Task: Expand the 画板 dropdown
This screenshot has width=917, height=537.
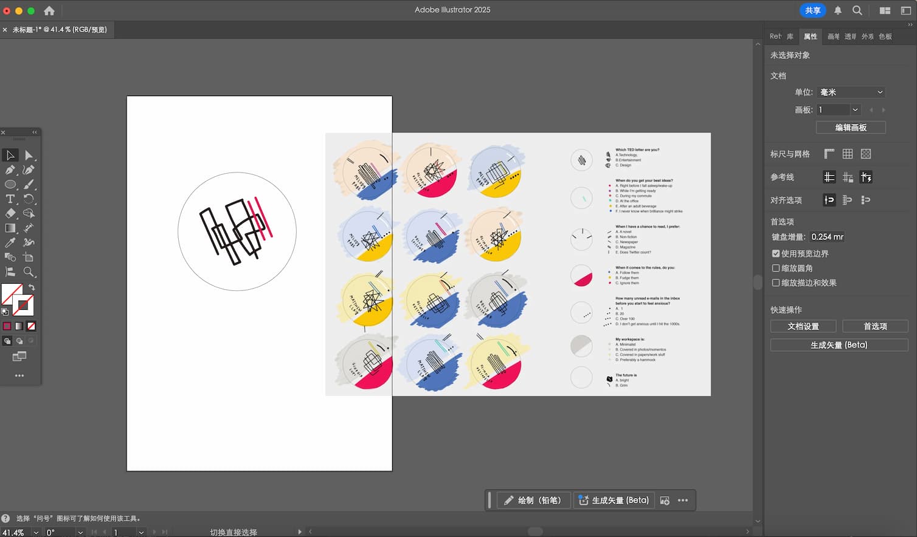Action: tap(855, 109)
